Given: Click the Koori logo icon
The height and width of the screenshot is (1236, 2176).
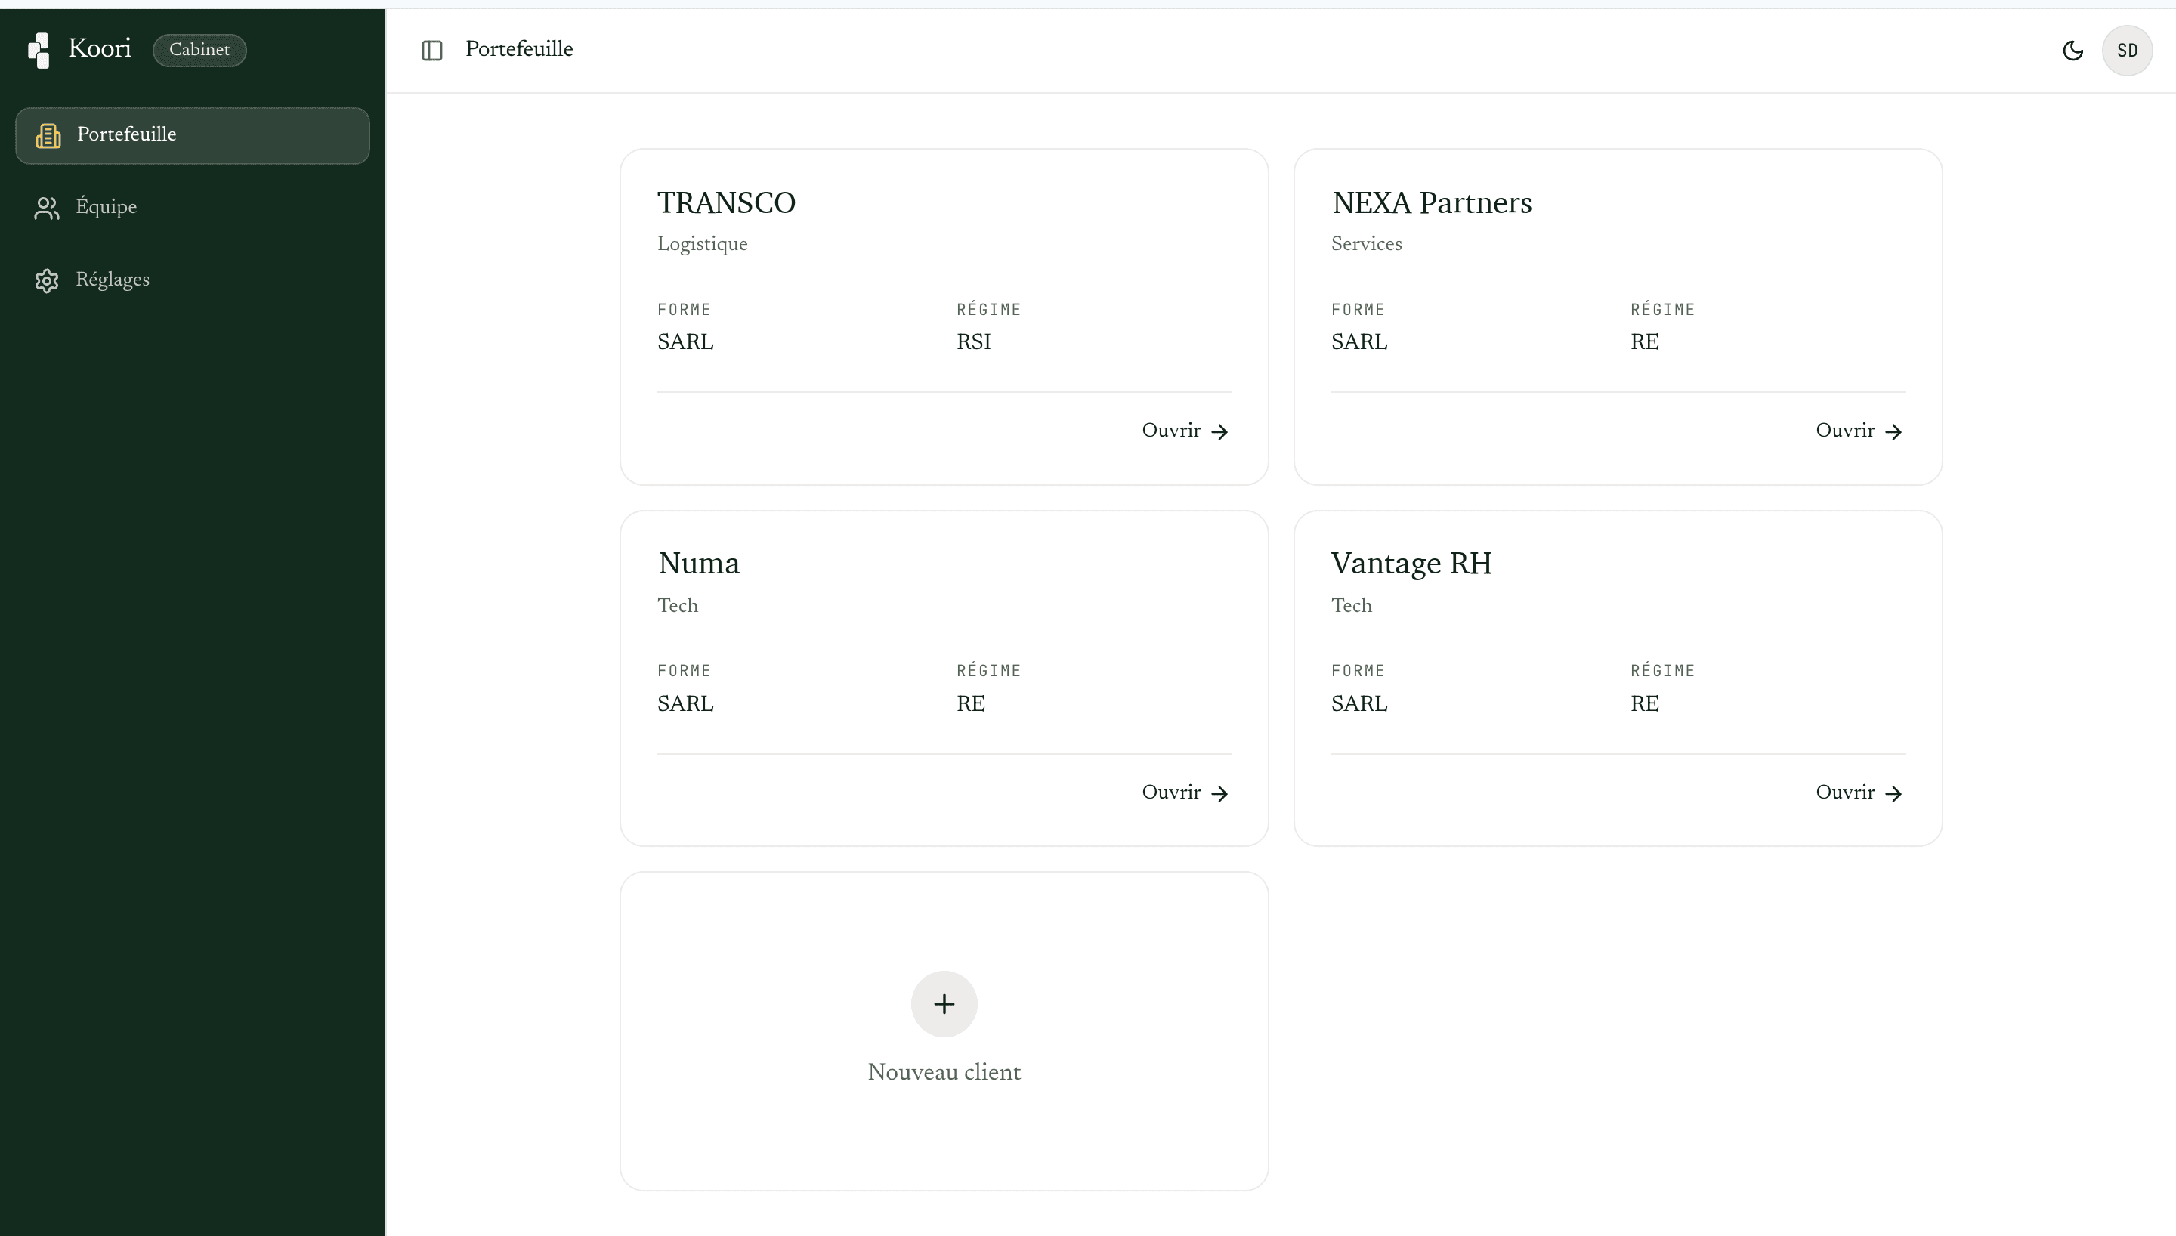Looking at the screenshot, I should 39,50.
